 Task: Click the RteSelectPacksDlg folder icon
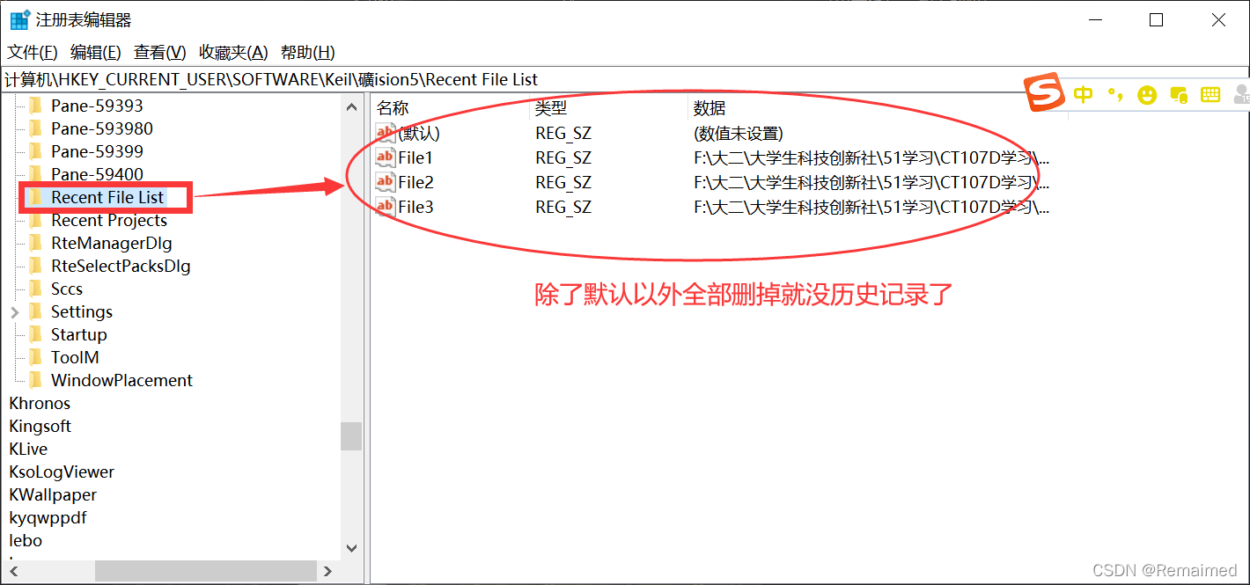(36, 266)
